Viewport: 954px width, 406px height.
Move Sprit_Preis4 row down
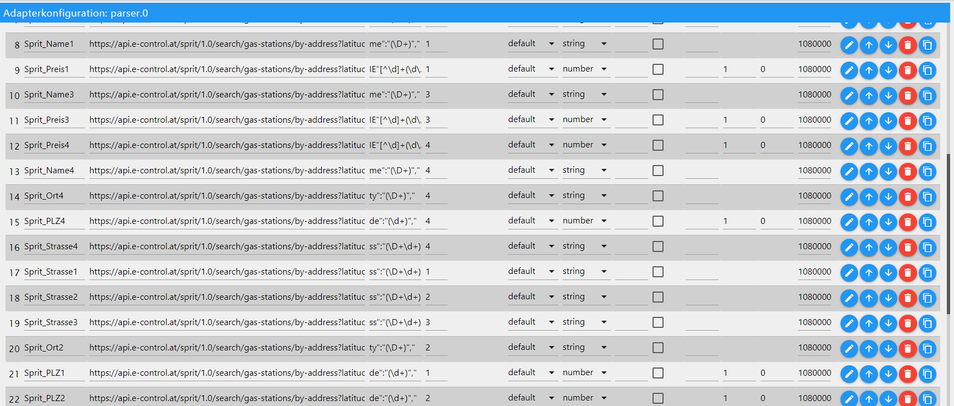[x=888, y=146]
